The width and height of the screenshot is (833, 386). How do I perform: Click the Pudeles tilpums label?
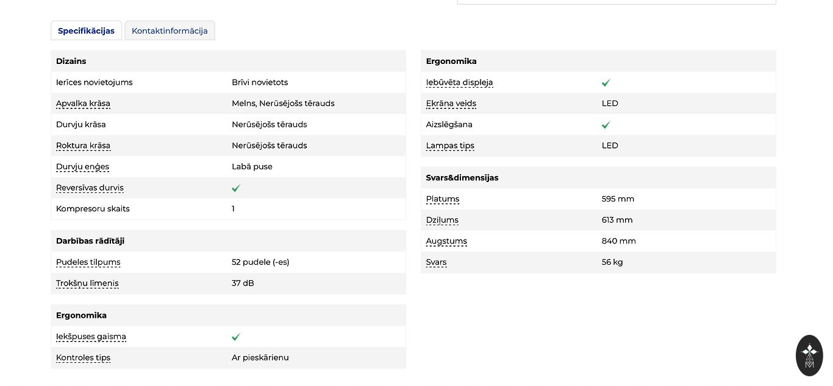[88, 262]
